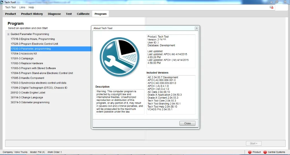This screenshot has height=155, width=290.
Task: Click 'Grade-X Content 2.04.55.3' entry
Action: click(x=163, y=98)
